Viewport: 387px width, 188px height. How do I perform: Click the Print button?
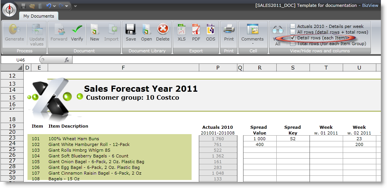tap(229, 32)
